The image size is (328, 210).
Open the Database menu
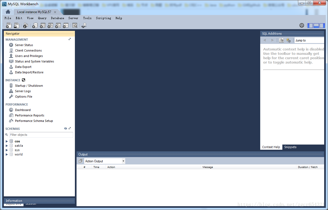click(x=58, y=18)
